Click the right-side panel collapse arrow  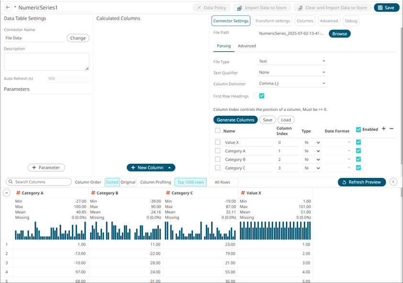(393, 182)
